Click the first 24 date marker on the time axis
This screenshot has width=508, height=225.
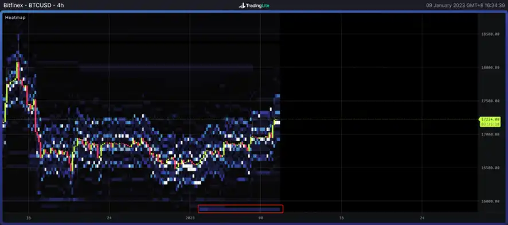[x=110, y=218]
